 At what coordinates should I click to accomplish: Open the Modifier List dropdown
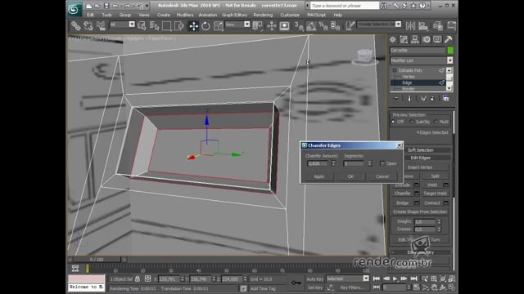coord(449,60)
